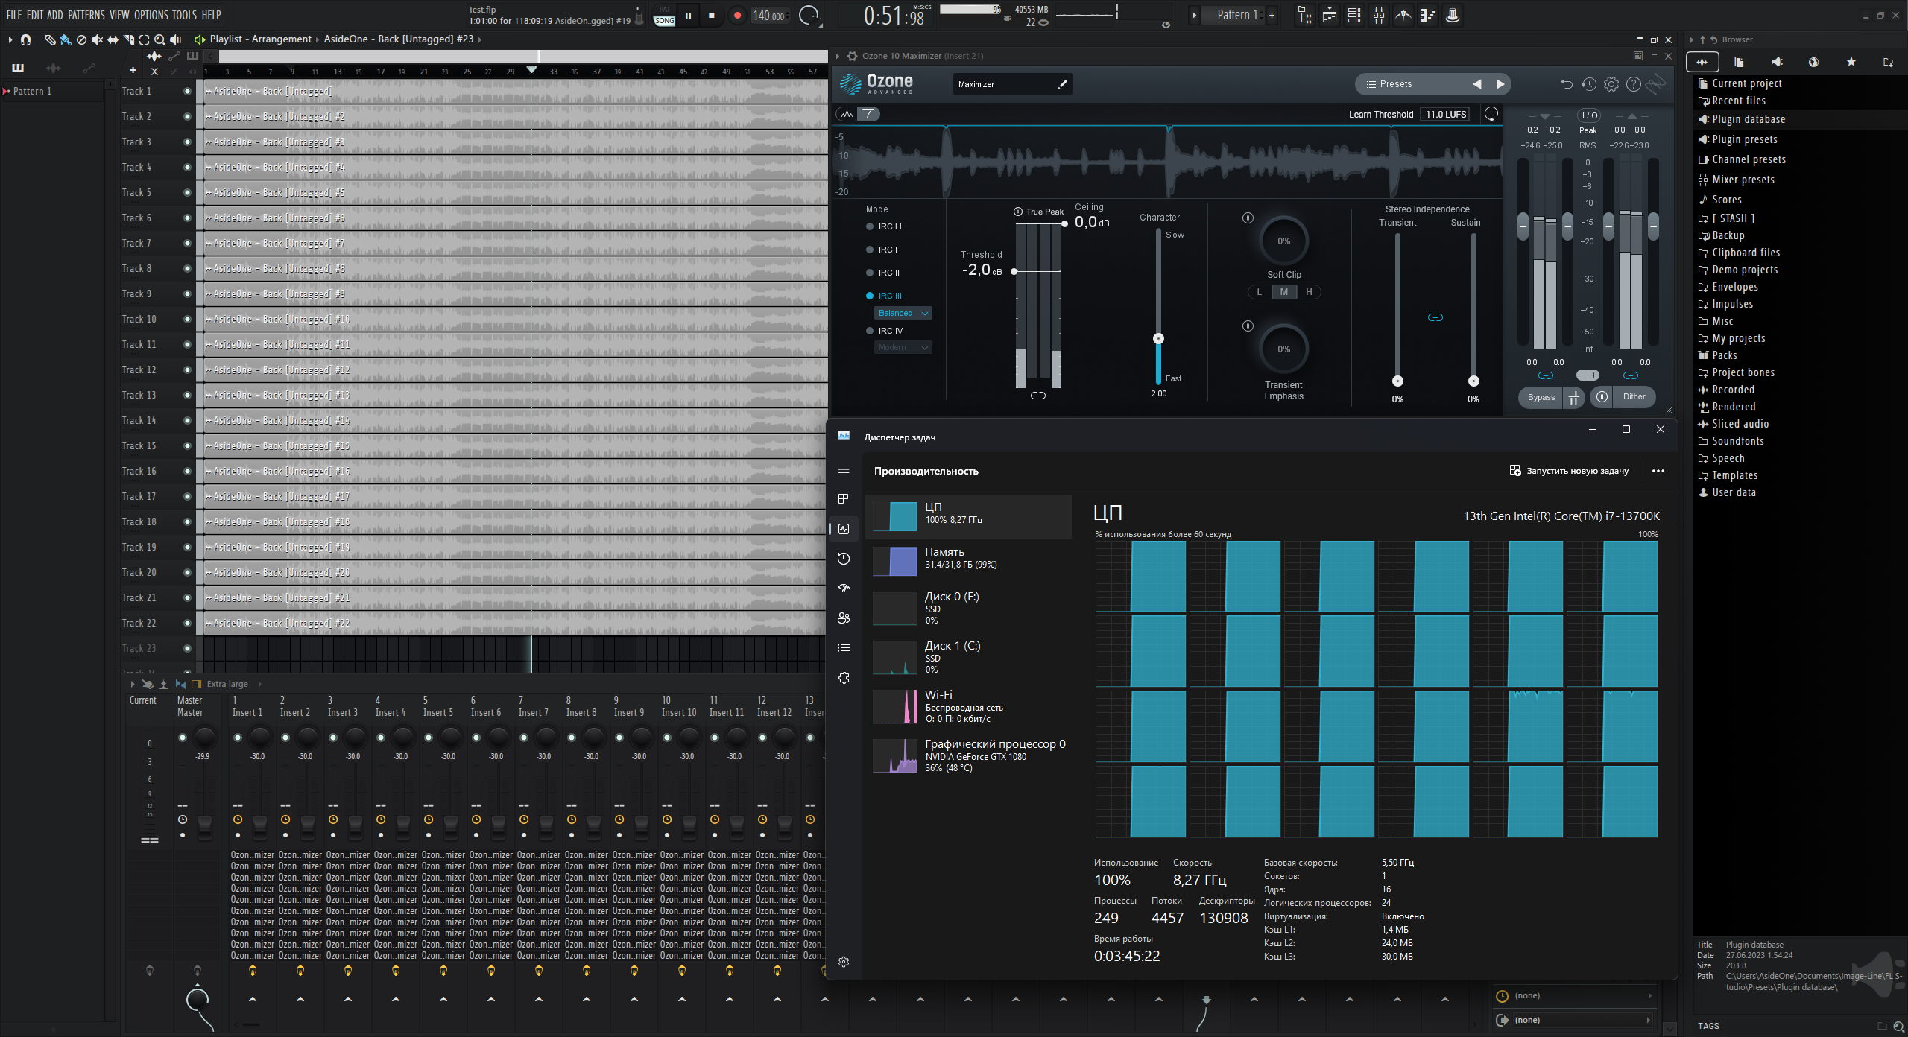This screenshot has height=1037, width=1908.
Task: Click the record button in transport
Action: (737, 15)
